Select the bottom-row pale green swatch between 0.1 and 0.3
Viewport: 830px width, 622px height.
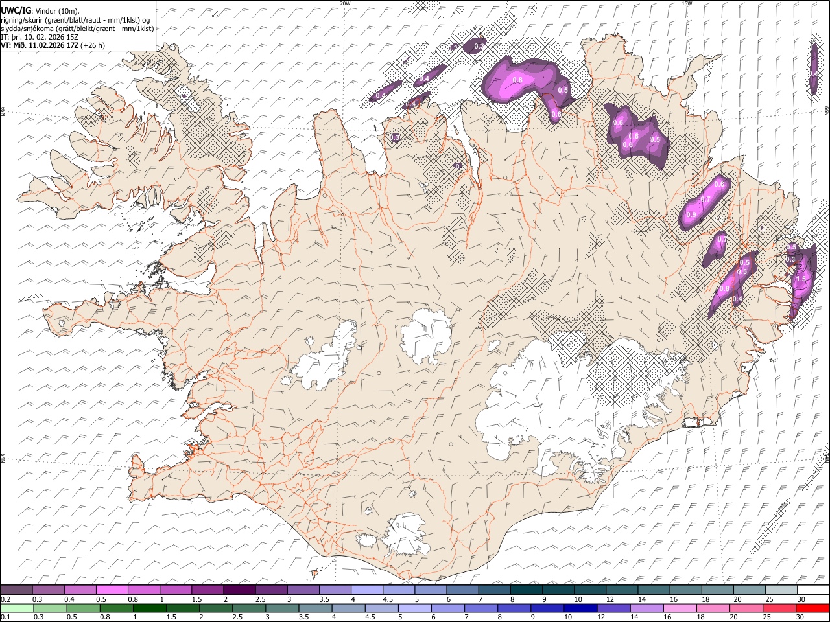click(x=18, y=608)
